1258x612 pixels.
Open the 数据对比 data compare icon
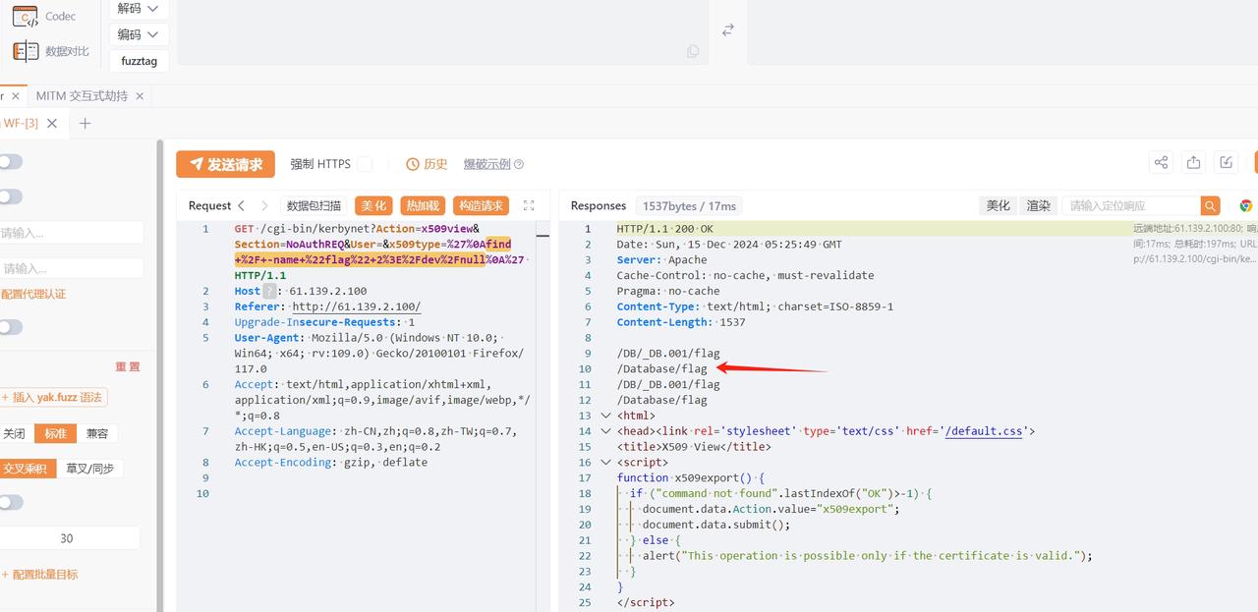(25, 51)
